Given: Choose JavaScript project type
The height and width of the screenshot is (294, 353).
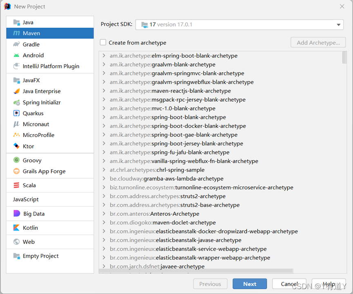Looking at the screenshot, I should click(50, 200).
